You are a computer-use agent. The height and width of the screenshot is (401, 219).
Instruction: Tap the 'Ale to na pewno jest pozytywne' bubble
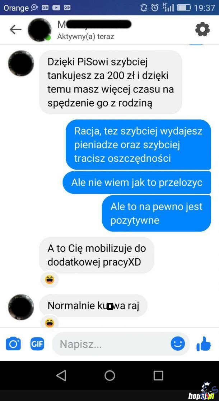click(156, 213)
